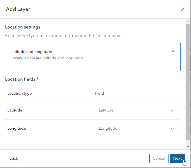Viewport: 191px width, 168px height.
Task: Open the Longitude field combo box
Action: [x=137, y=129]
